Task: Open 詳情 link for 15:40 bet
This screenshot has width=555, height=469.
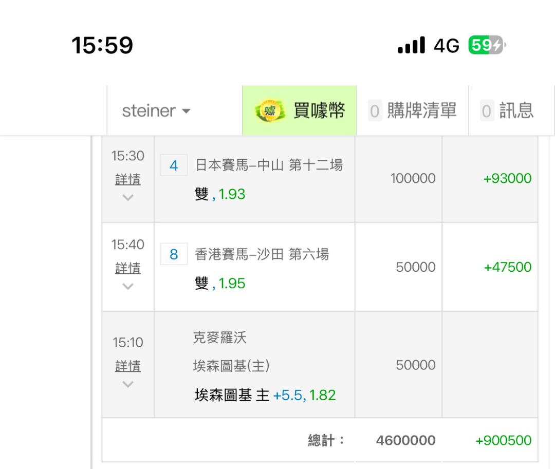Action: 128,268
